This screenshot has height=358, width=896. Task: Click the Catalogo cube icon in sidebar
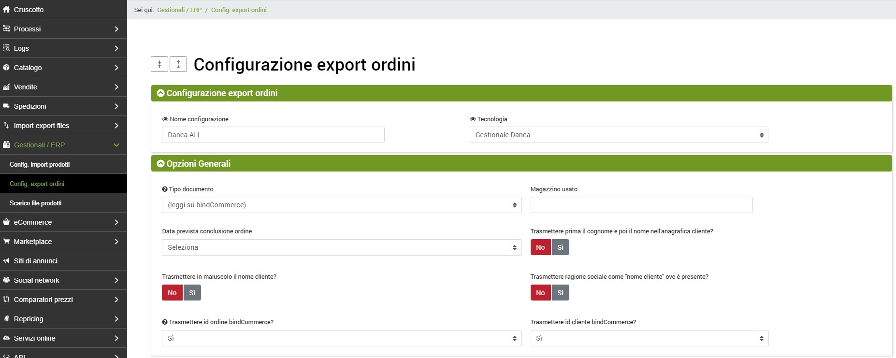point(6,68)
